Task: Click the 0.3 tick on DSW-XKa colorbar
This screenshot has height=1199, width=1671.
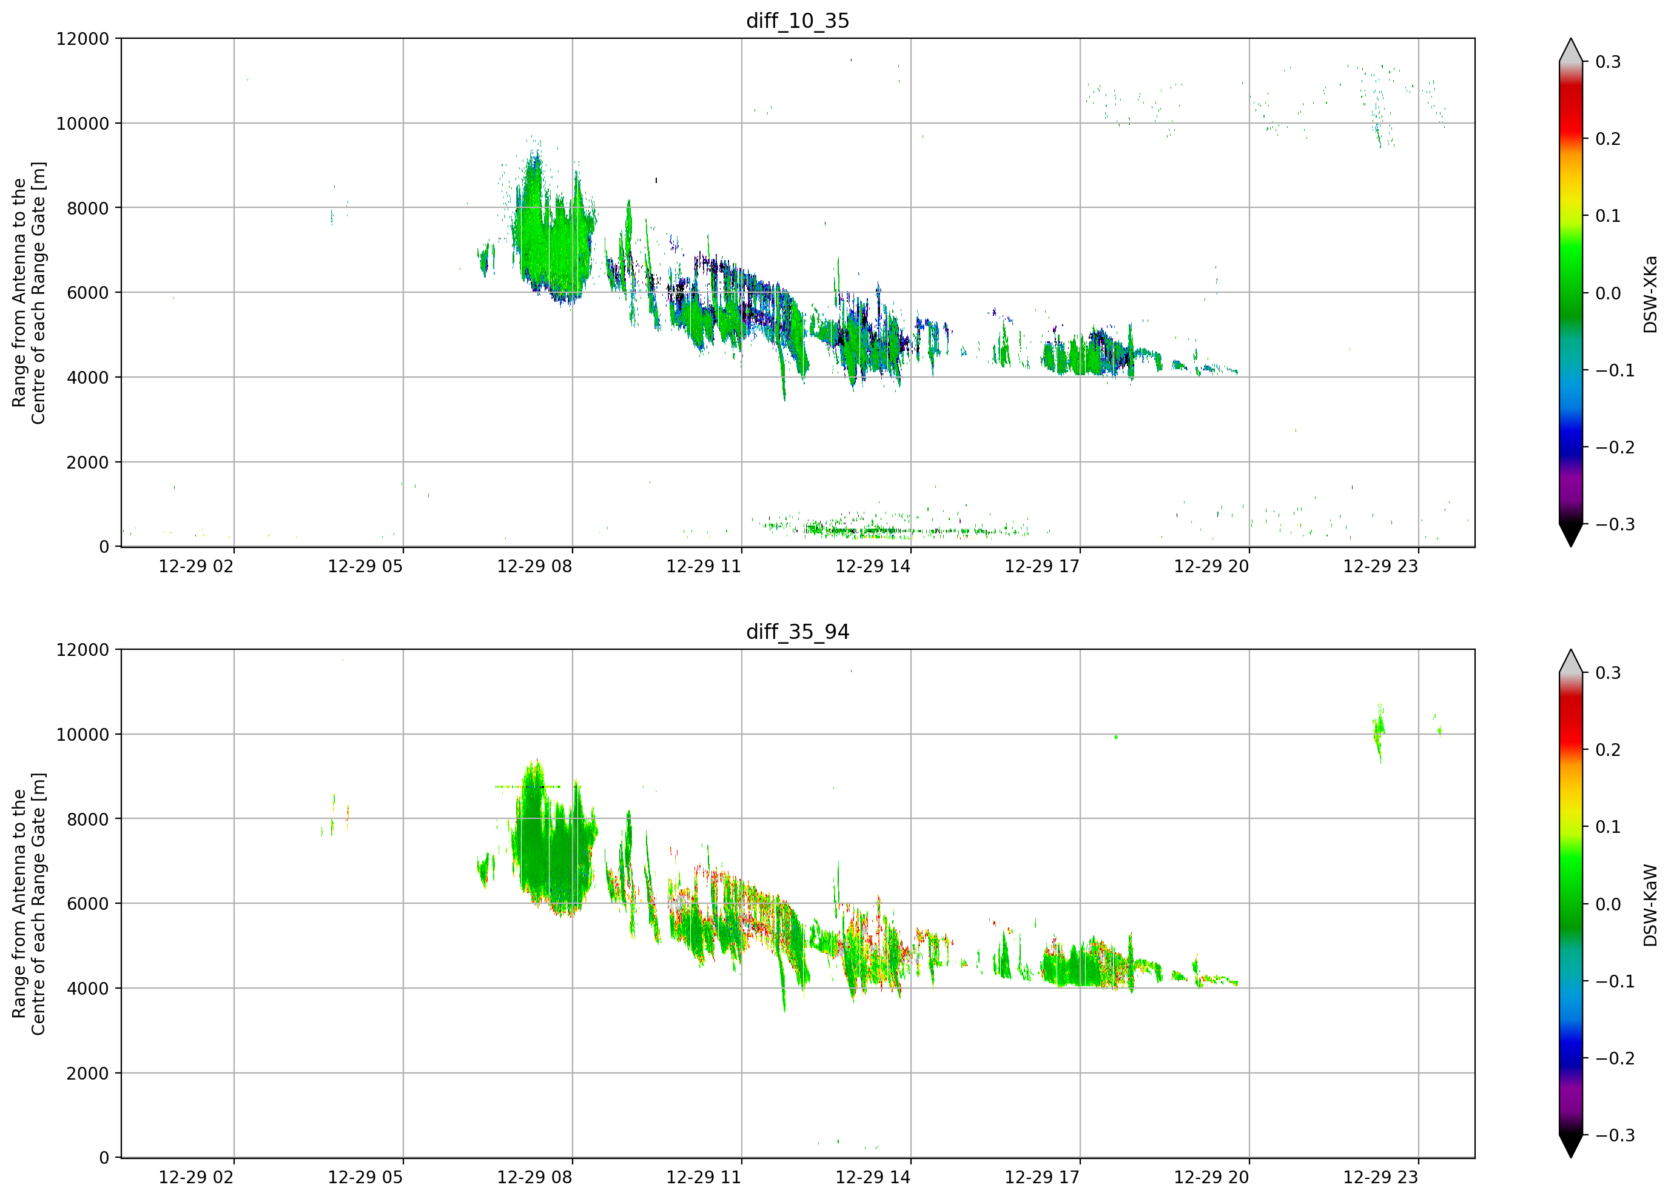Action: click(x=1609, y=62)
